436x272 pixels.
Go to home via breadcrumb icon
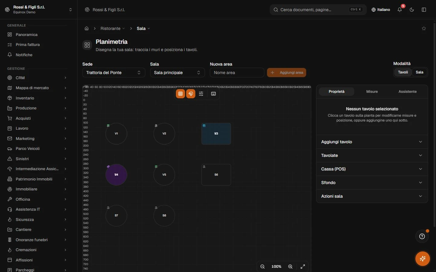[x=87, y=28]
